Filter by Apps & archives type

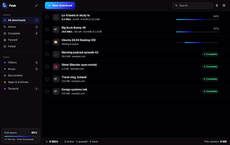click(21, 82)
